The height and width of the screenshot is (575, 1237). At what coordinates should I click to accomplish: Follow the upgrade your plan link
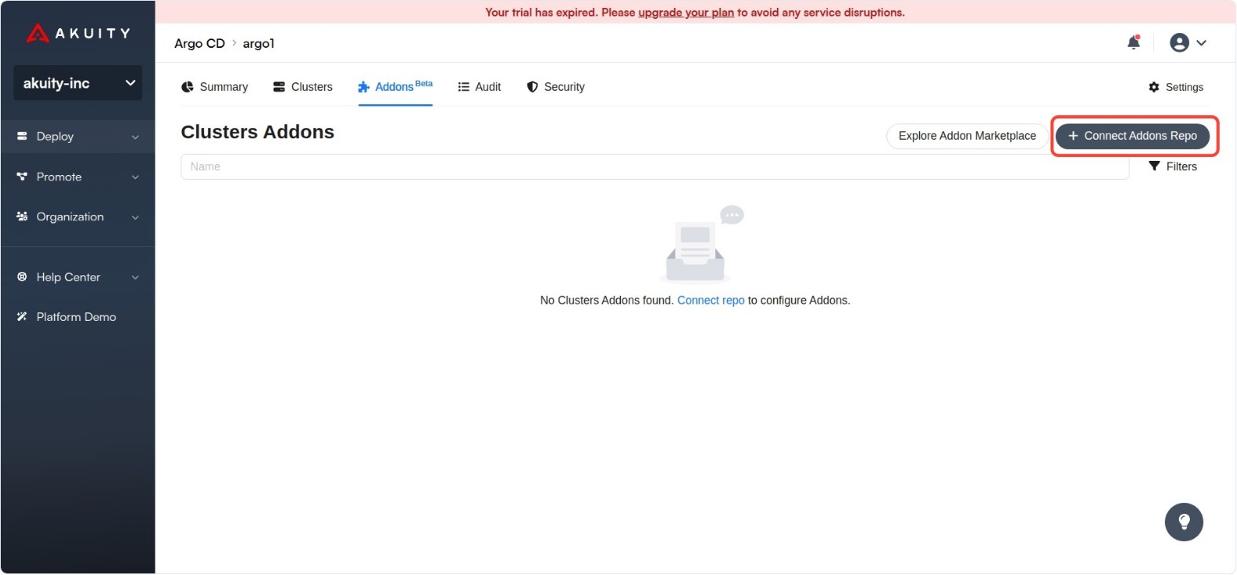pos(686,13)
